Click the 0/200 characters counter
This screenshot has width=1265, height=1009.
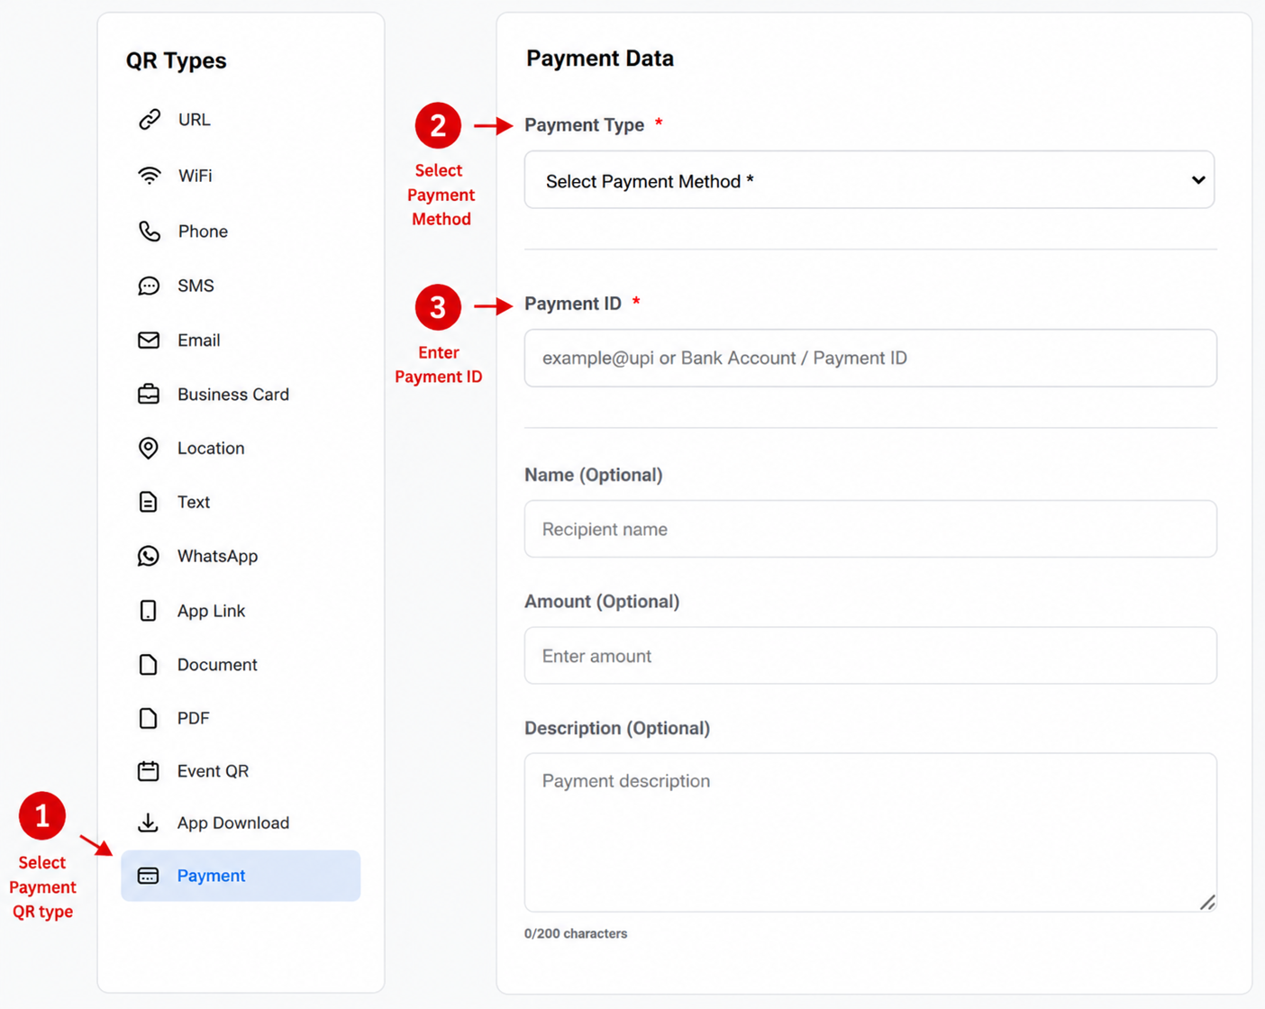pyautogui.click(x=576, y=933)
